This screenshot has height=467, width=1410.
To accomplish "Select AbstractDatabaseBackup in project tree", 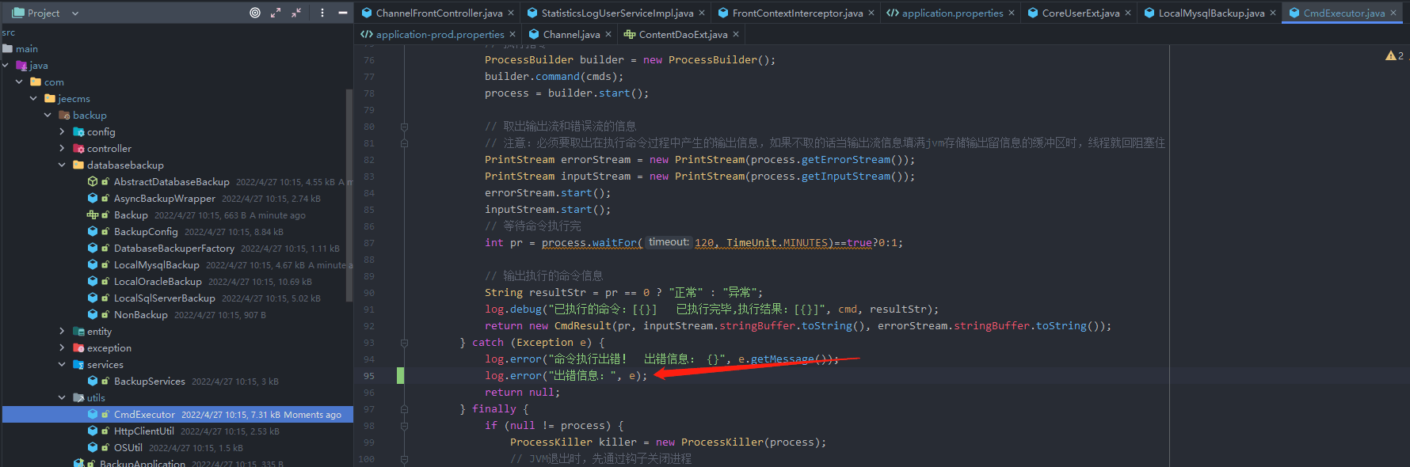I will coord(171,181).
